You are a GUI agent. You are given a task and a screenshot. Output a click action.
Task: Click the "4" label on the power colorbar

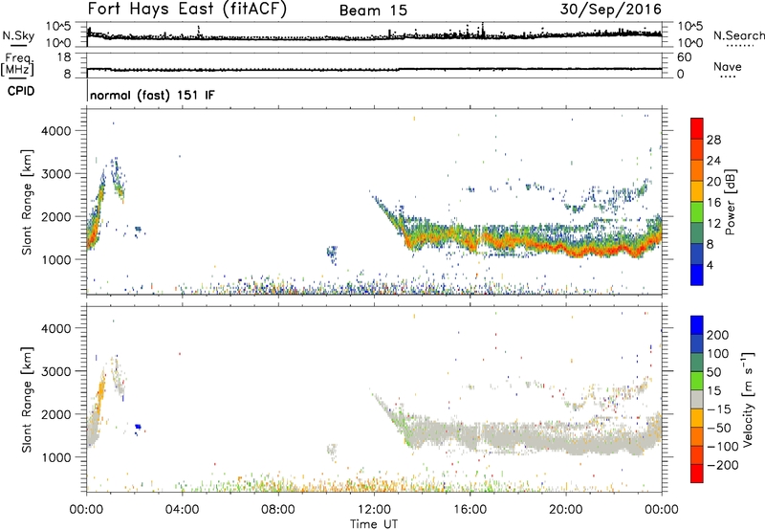[710, 265]
